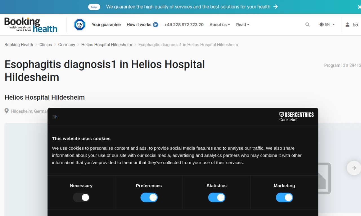Toggle the Necessary cookies switch
Image resolution: width=361 pixels, height=216 pixels.
(x=81, y=197)
